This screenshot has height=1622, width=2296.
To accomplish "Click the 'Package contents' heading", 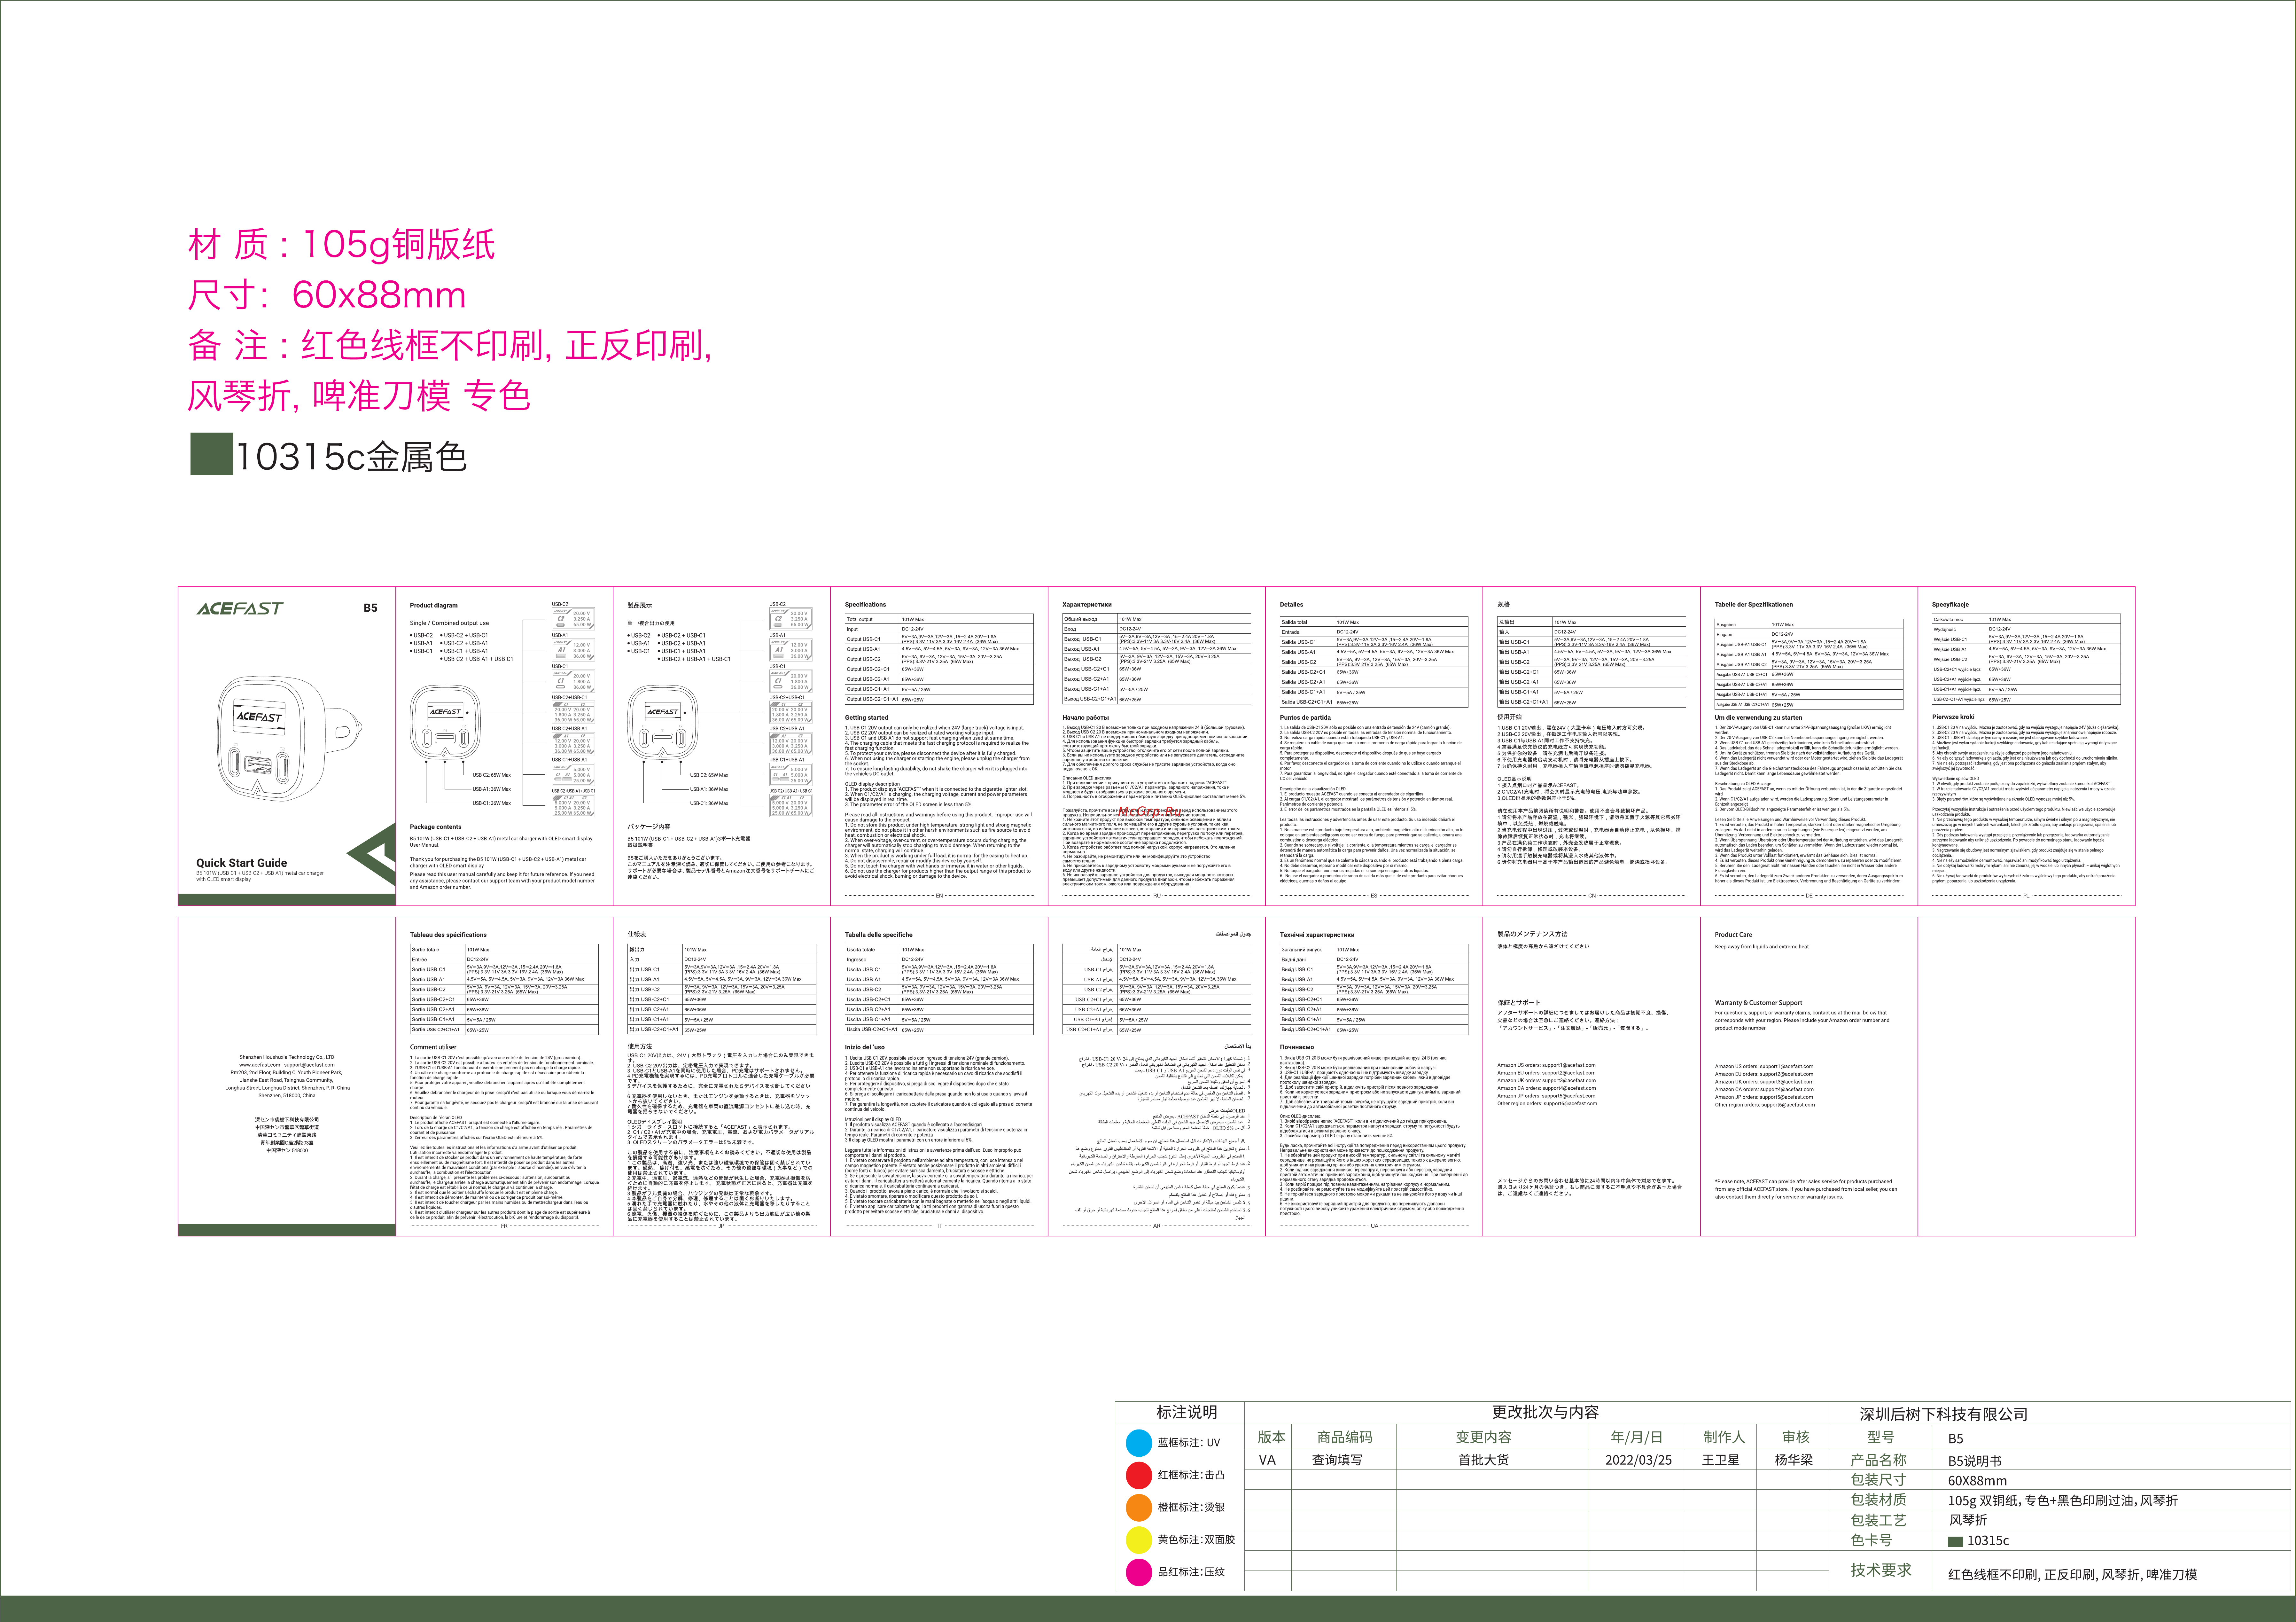I will tap(436, 827).
